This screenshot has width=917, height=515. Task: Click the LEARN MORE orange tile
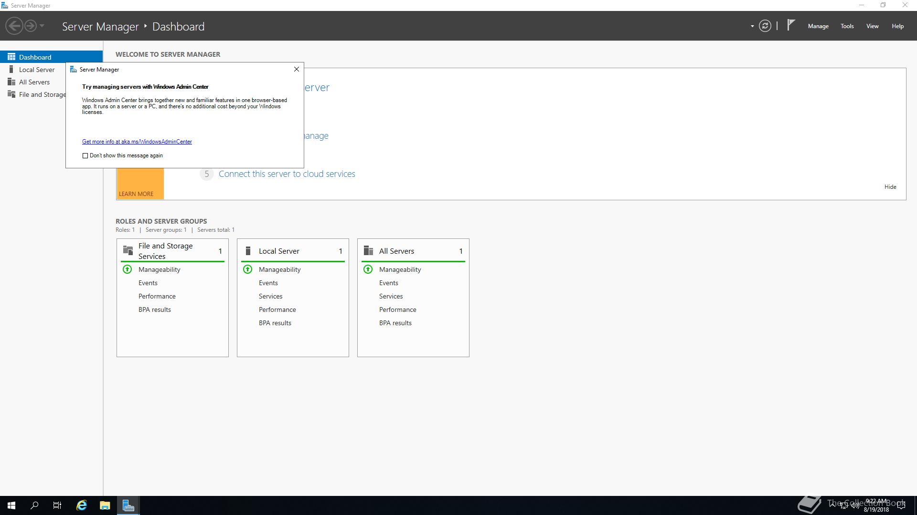click(140, 184)
